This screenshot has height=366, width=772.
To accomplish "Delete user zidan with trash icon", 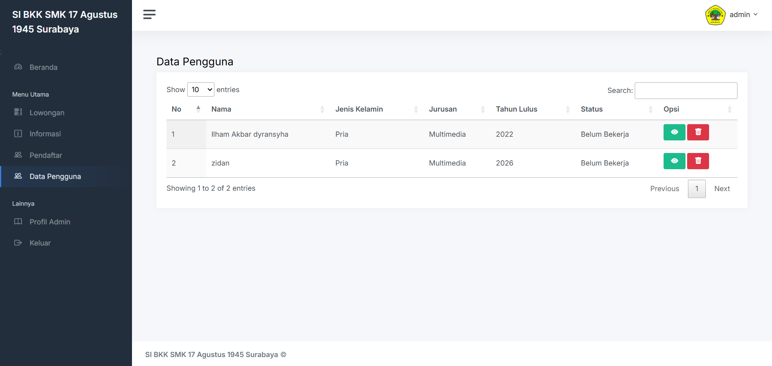I will pyautogui.click(x=698, y=161).
